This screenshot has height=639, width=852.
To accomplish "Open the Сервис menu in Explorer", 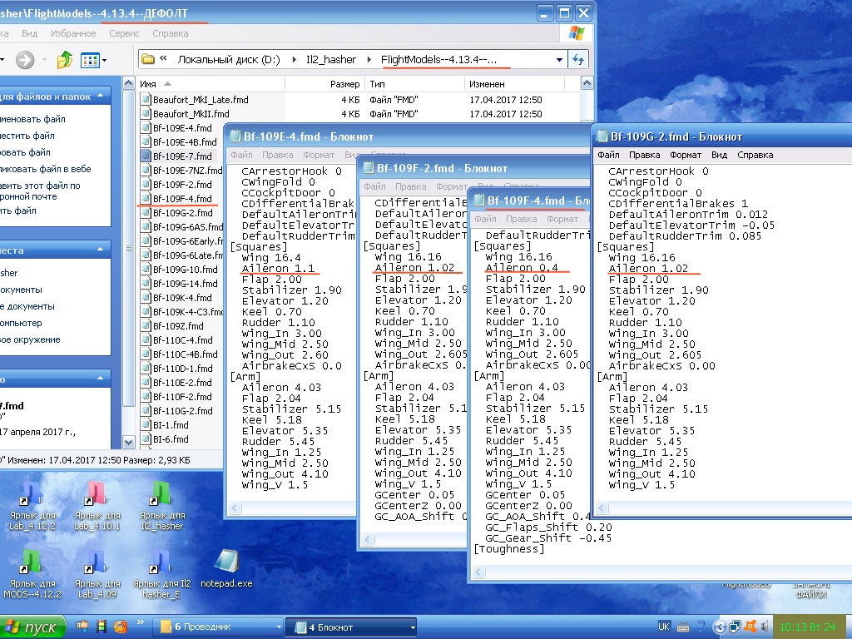I will point(124,34).
